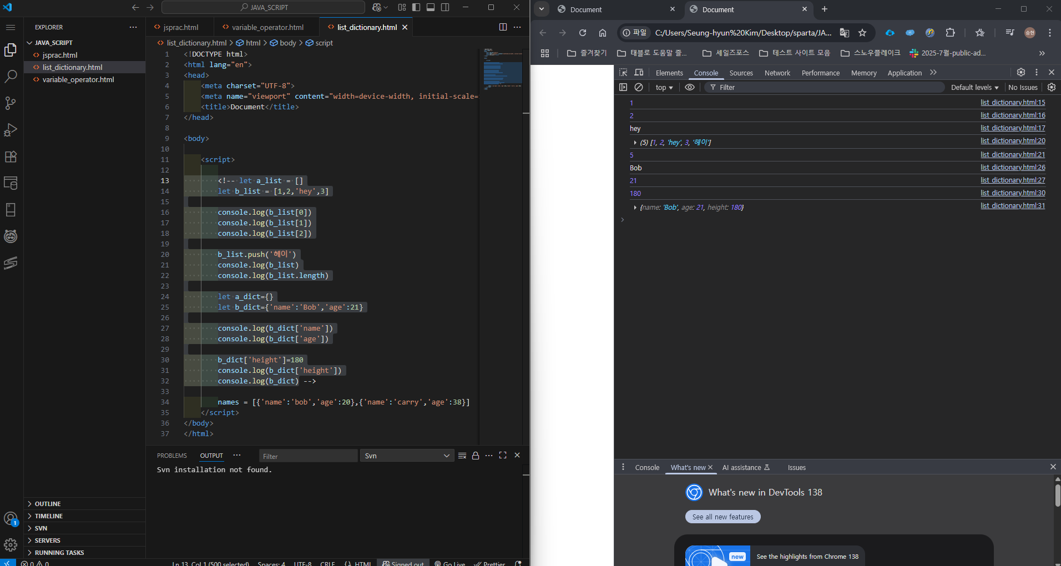This screenshot has height=566, width=1061.
Task: Open the AI assistance drawer tab
Action: [745, 468]
